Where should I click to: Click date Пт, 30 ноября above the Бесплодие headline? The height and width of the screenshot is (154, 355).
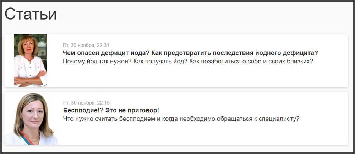pyautogui.click(x=79, y=103)
